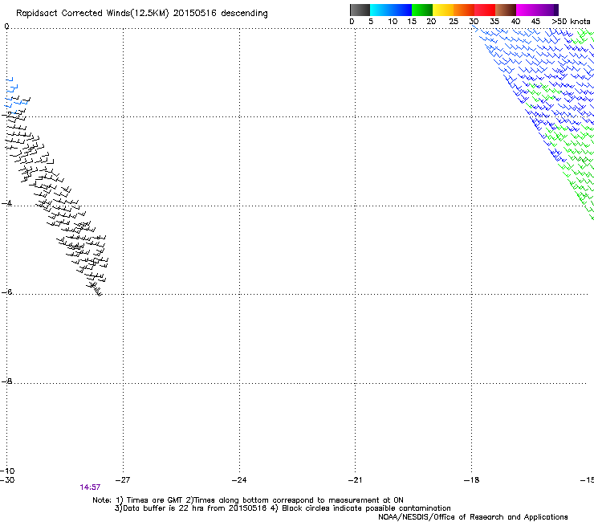Click the gray 0-5 knots color swatch
594x522 pixels.
click(360, 10)
